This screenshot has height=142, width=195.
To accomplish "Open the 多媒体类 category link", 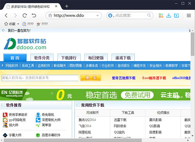I will pyautogui.click(x=92, y=65).
